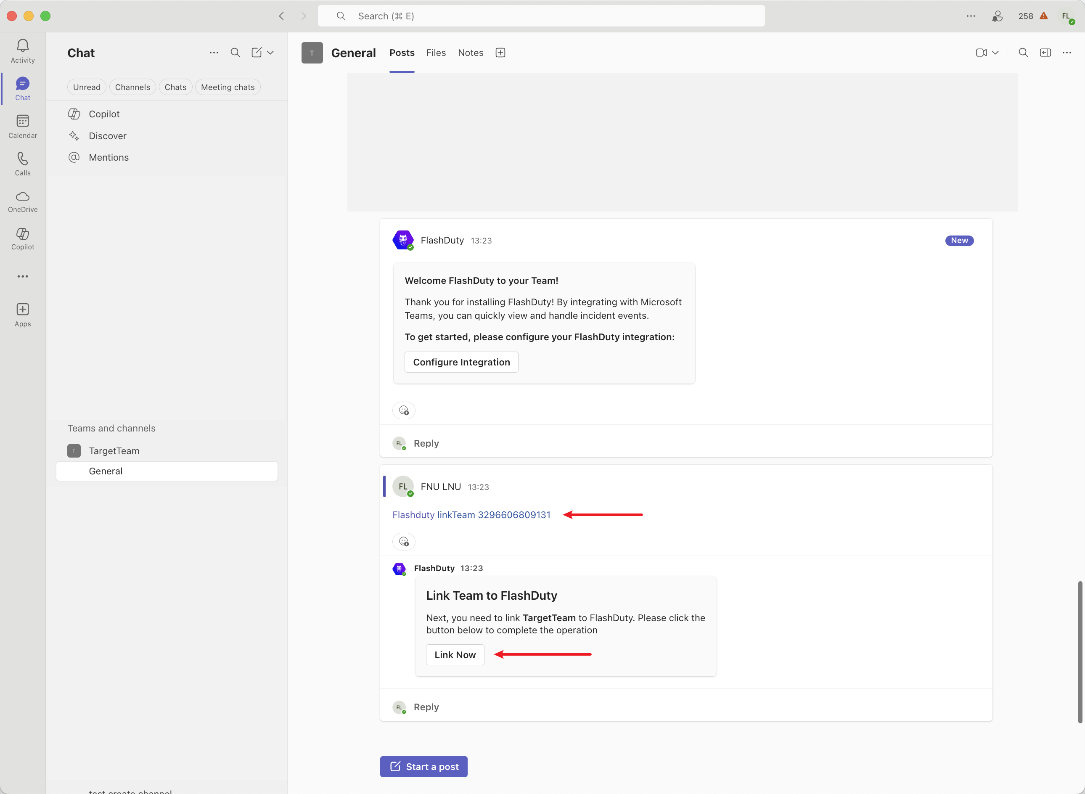The image size is (1085, 794).
Task: Open the Calls phone icon
Action: coord(23,164)
